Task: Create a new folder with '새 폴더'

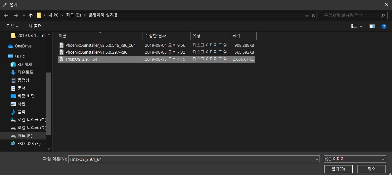Action: point(35,26)
